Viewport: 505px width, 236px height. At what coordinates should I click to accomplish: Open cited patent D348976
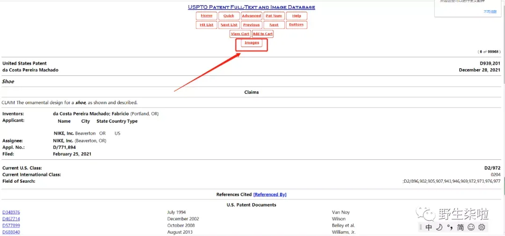[x=11, y=212]
